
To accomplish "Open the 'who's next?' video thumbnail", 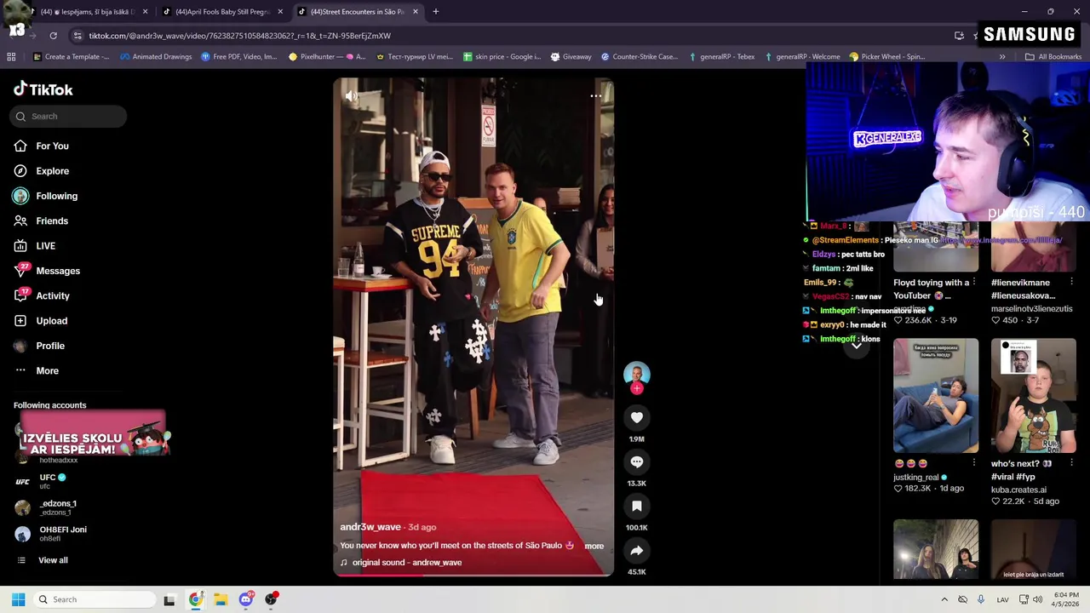I will click(x=1033, y=396).
